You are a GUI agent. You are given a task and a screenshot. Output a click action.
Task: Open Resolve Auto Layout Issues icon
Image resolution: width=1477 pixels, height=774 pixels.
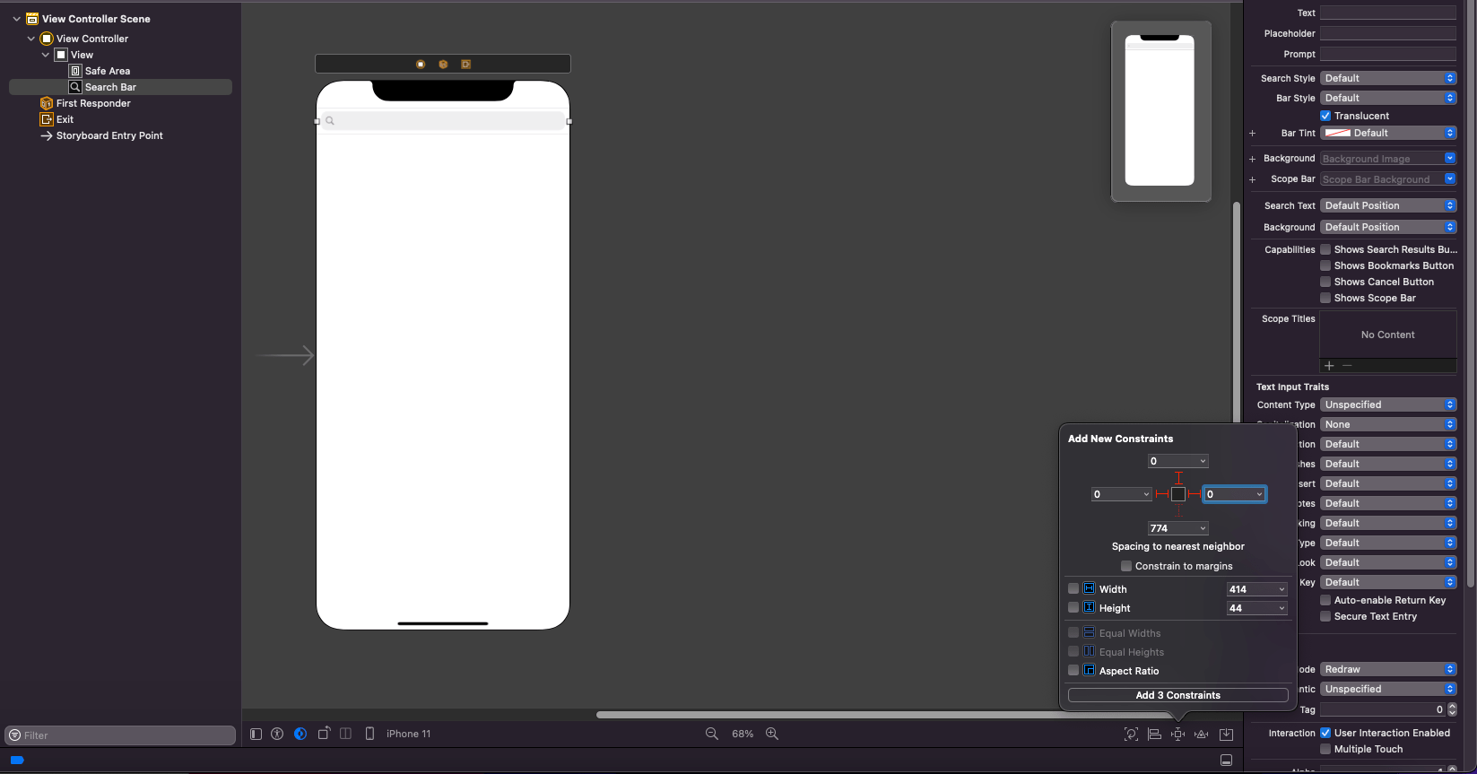1201,734
